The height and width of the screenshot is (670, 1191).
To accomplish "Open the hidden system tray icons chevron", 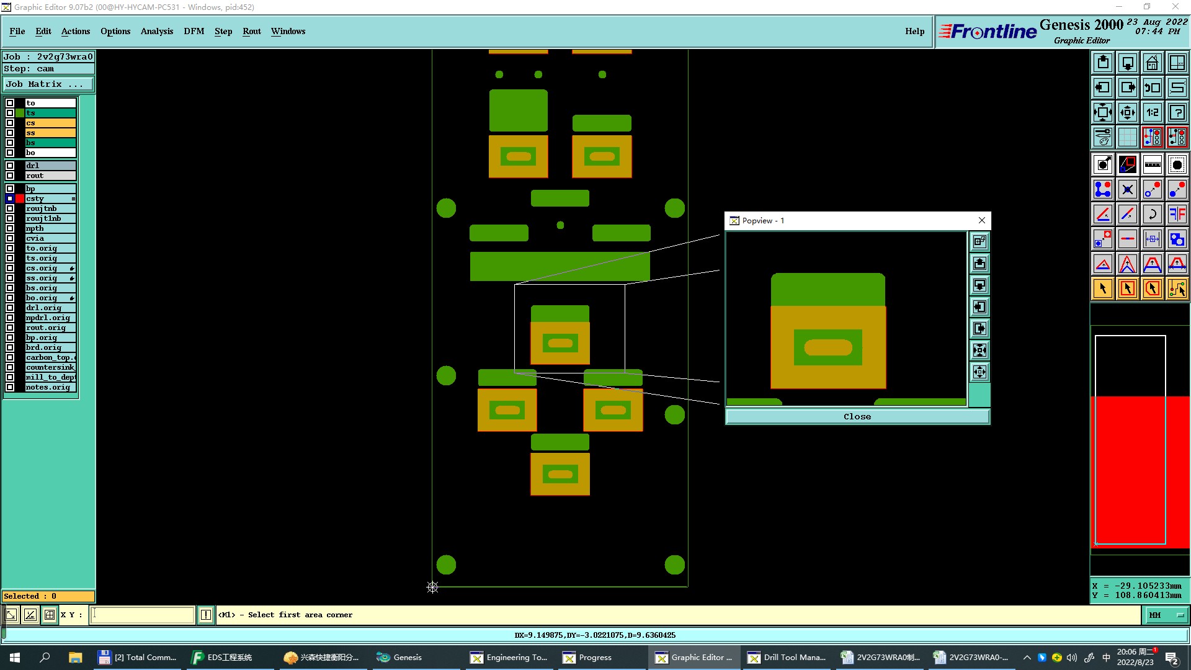I will 1027,658.
